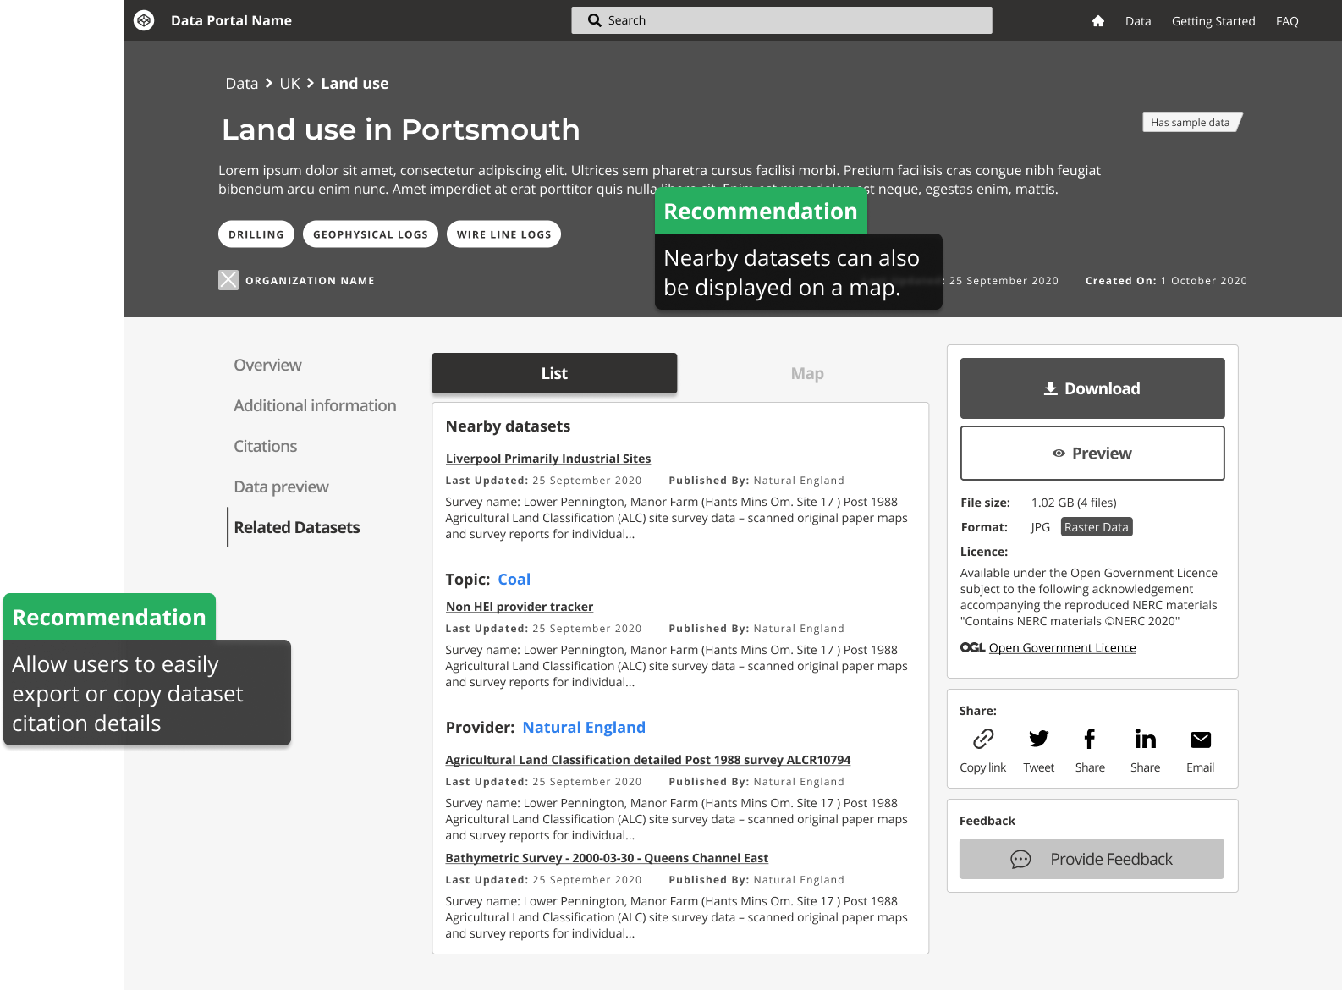Click 'Created On: 1 October 2020' text
This screenshot has height=990, width=1342.
coord(1166,281)
